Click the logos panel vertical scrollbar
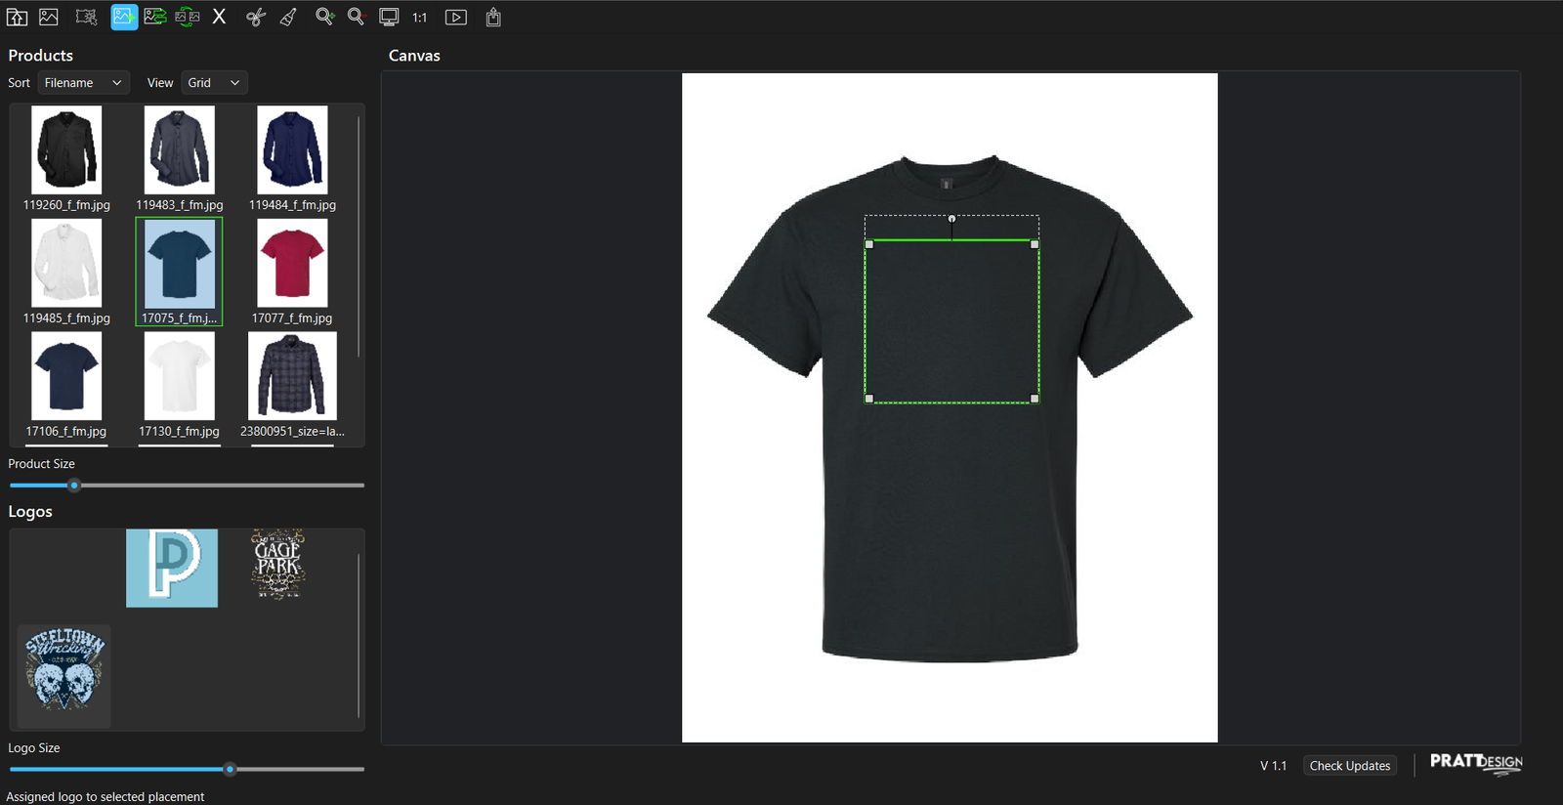The image size is (1563, 805). pyautogui.click(x=359, y=635)
